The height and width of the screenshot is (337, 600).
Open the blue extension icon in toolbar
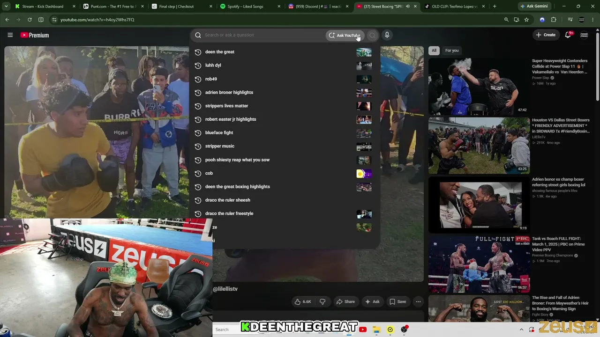(x=542, y=20)
